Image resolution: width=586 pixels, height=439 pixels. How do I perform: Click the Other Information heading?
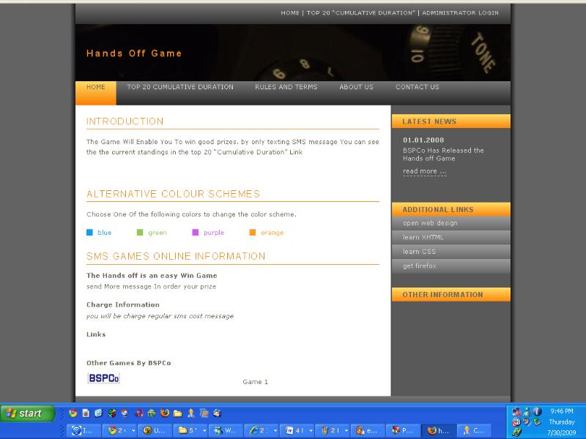point(442,295)
